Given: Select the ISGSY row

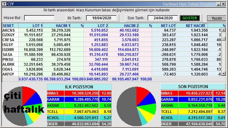Looking at the screenshot, I should tap(112, 45).
